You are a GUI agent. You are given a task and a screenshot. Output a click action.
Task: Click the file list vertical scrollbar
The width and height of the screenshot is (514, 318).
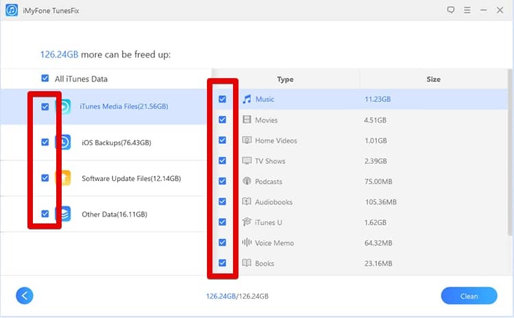(510, 152)
